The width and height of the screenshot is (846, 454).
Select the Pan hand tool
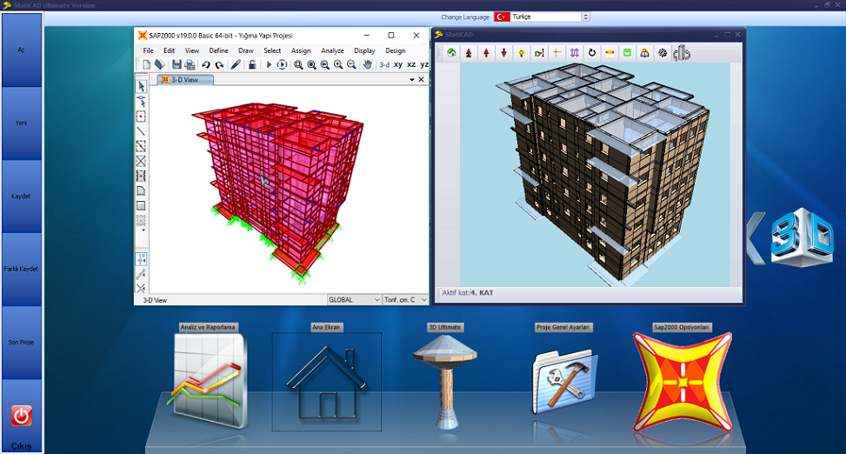pyautogui.click(x=367, y=65)
